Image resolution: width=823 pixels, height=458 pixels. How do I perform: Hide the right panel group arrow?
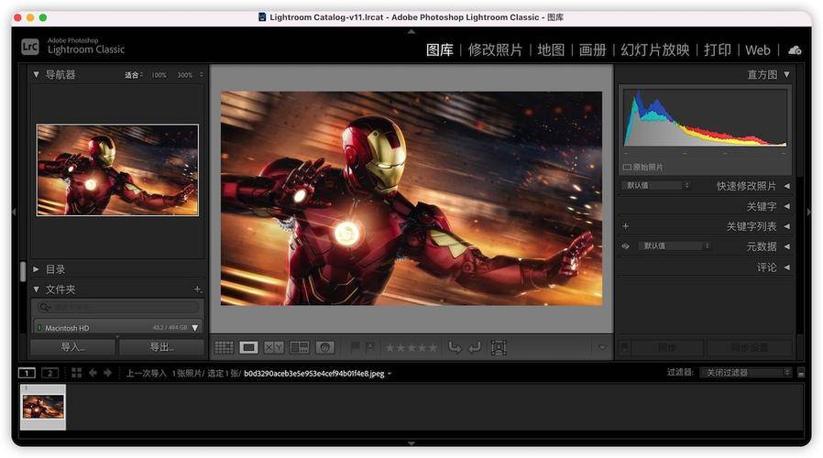click(809, 212)
